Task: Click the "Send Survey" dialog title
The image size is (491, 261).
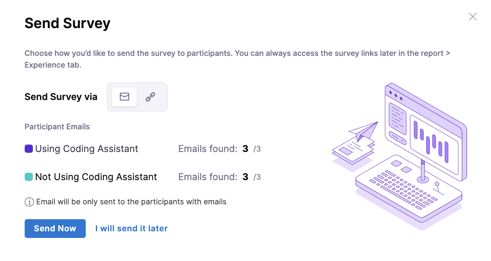Action: pos(67,23)
